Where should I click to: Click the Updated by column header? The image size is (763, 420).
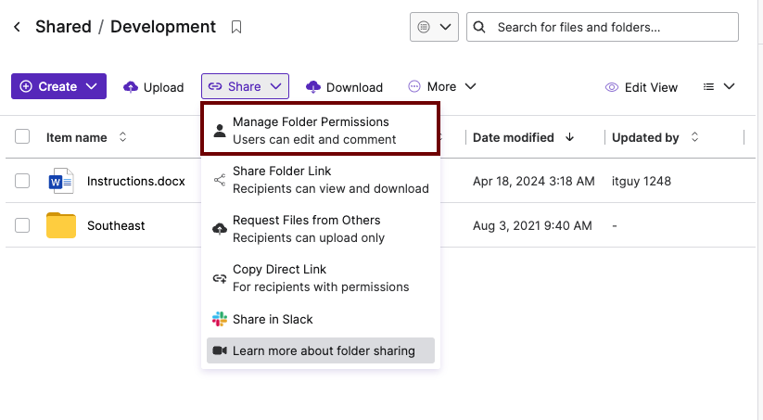645,137
